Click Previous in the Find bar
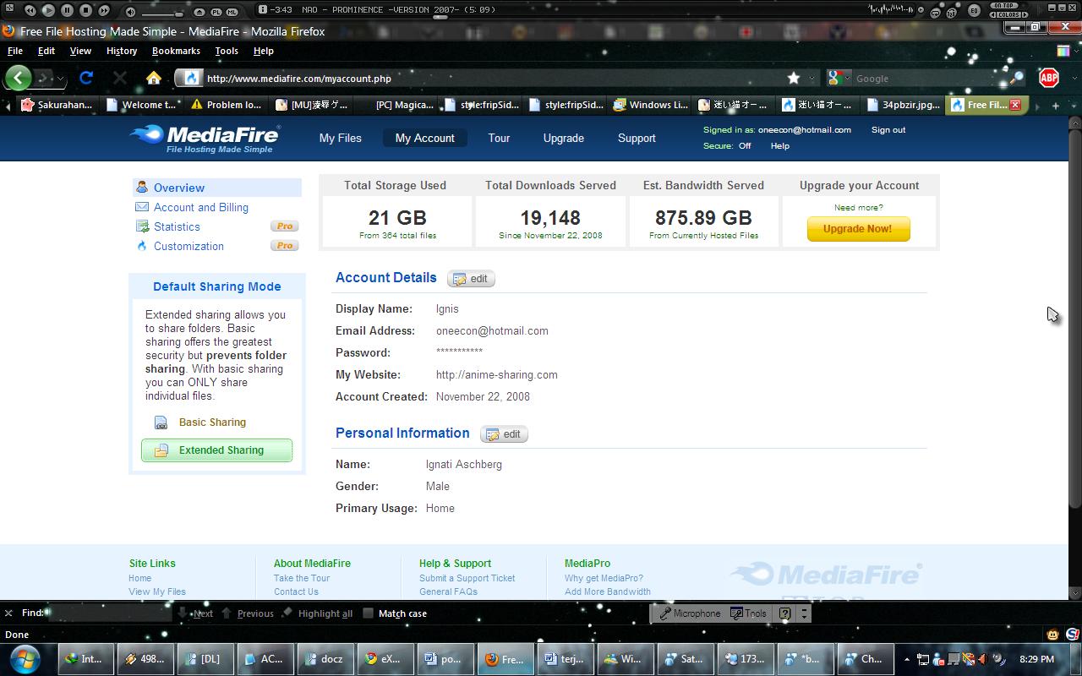Screen dimensions: 1082x676 coord(248,613)
